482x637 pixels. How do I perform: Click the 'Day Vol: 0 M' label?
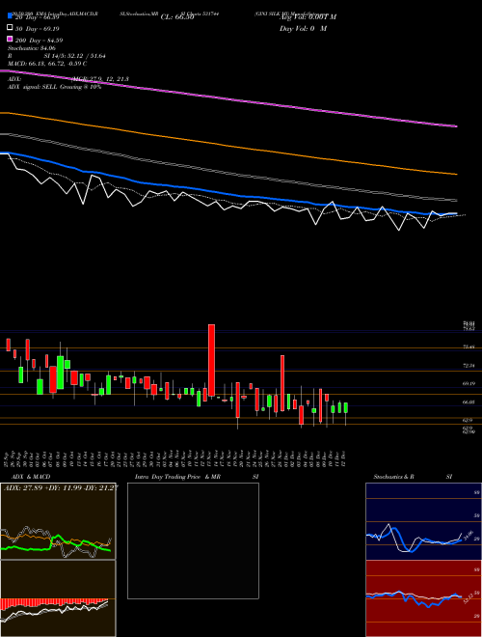coord(303,28)
